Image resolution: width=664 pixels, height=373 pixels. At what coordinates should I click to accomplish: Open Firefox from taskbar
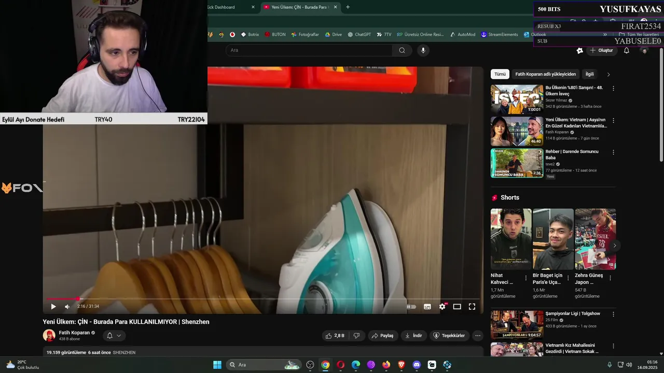click(386, 365)
